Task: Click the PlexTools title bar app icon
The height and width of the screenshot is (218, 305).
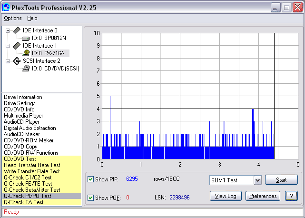Action: click(x=6, y=8)
